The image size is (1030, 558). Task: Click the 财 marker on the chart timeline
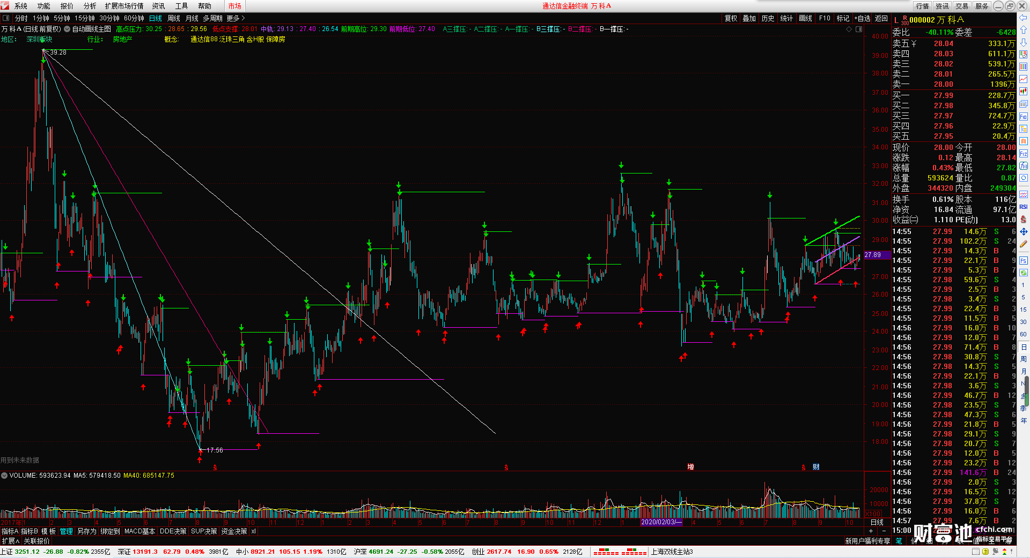pyautogui.click(x=816, y=467)
